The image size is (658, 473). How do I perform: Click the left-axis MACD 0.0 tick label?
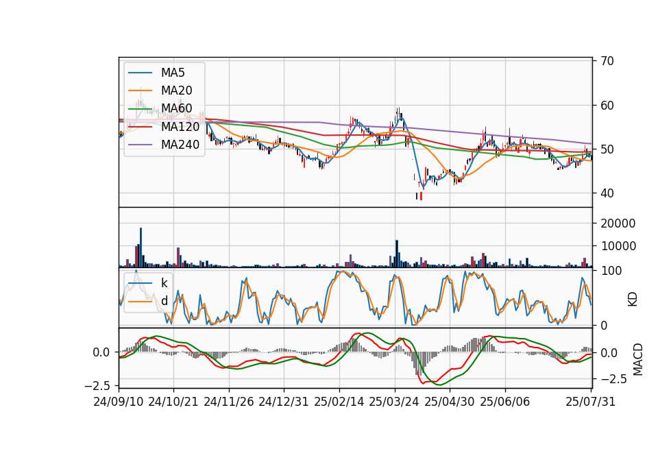(101, 352)
